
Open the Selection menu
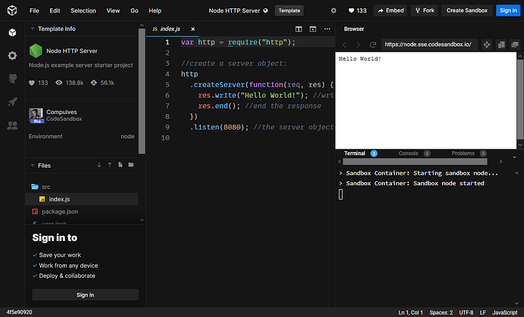click(83, 10)
